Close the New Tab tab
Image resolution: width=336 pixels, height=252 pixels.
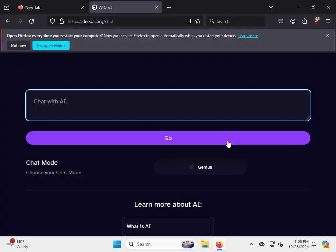(x=83, y=7)
